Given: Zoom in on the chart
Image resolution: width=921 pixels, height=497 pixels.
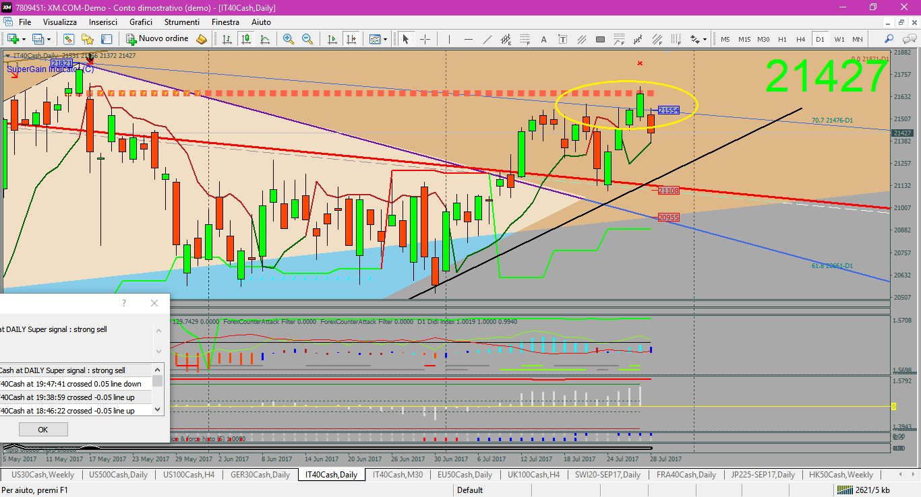Looking at the screenshot, I should 289,39.
